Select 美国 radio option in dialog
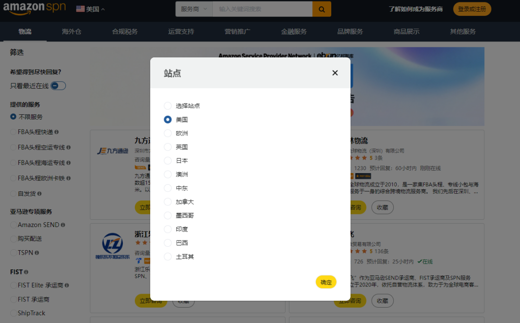520x323 pixels. (x=168, y=120)
